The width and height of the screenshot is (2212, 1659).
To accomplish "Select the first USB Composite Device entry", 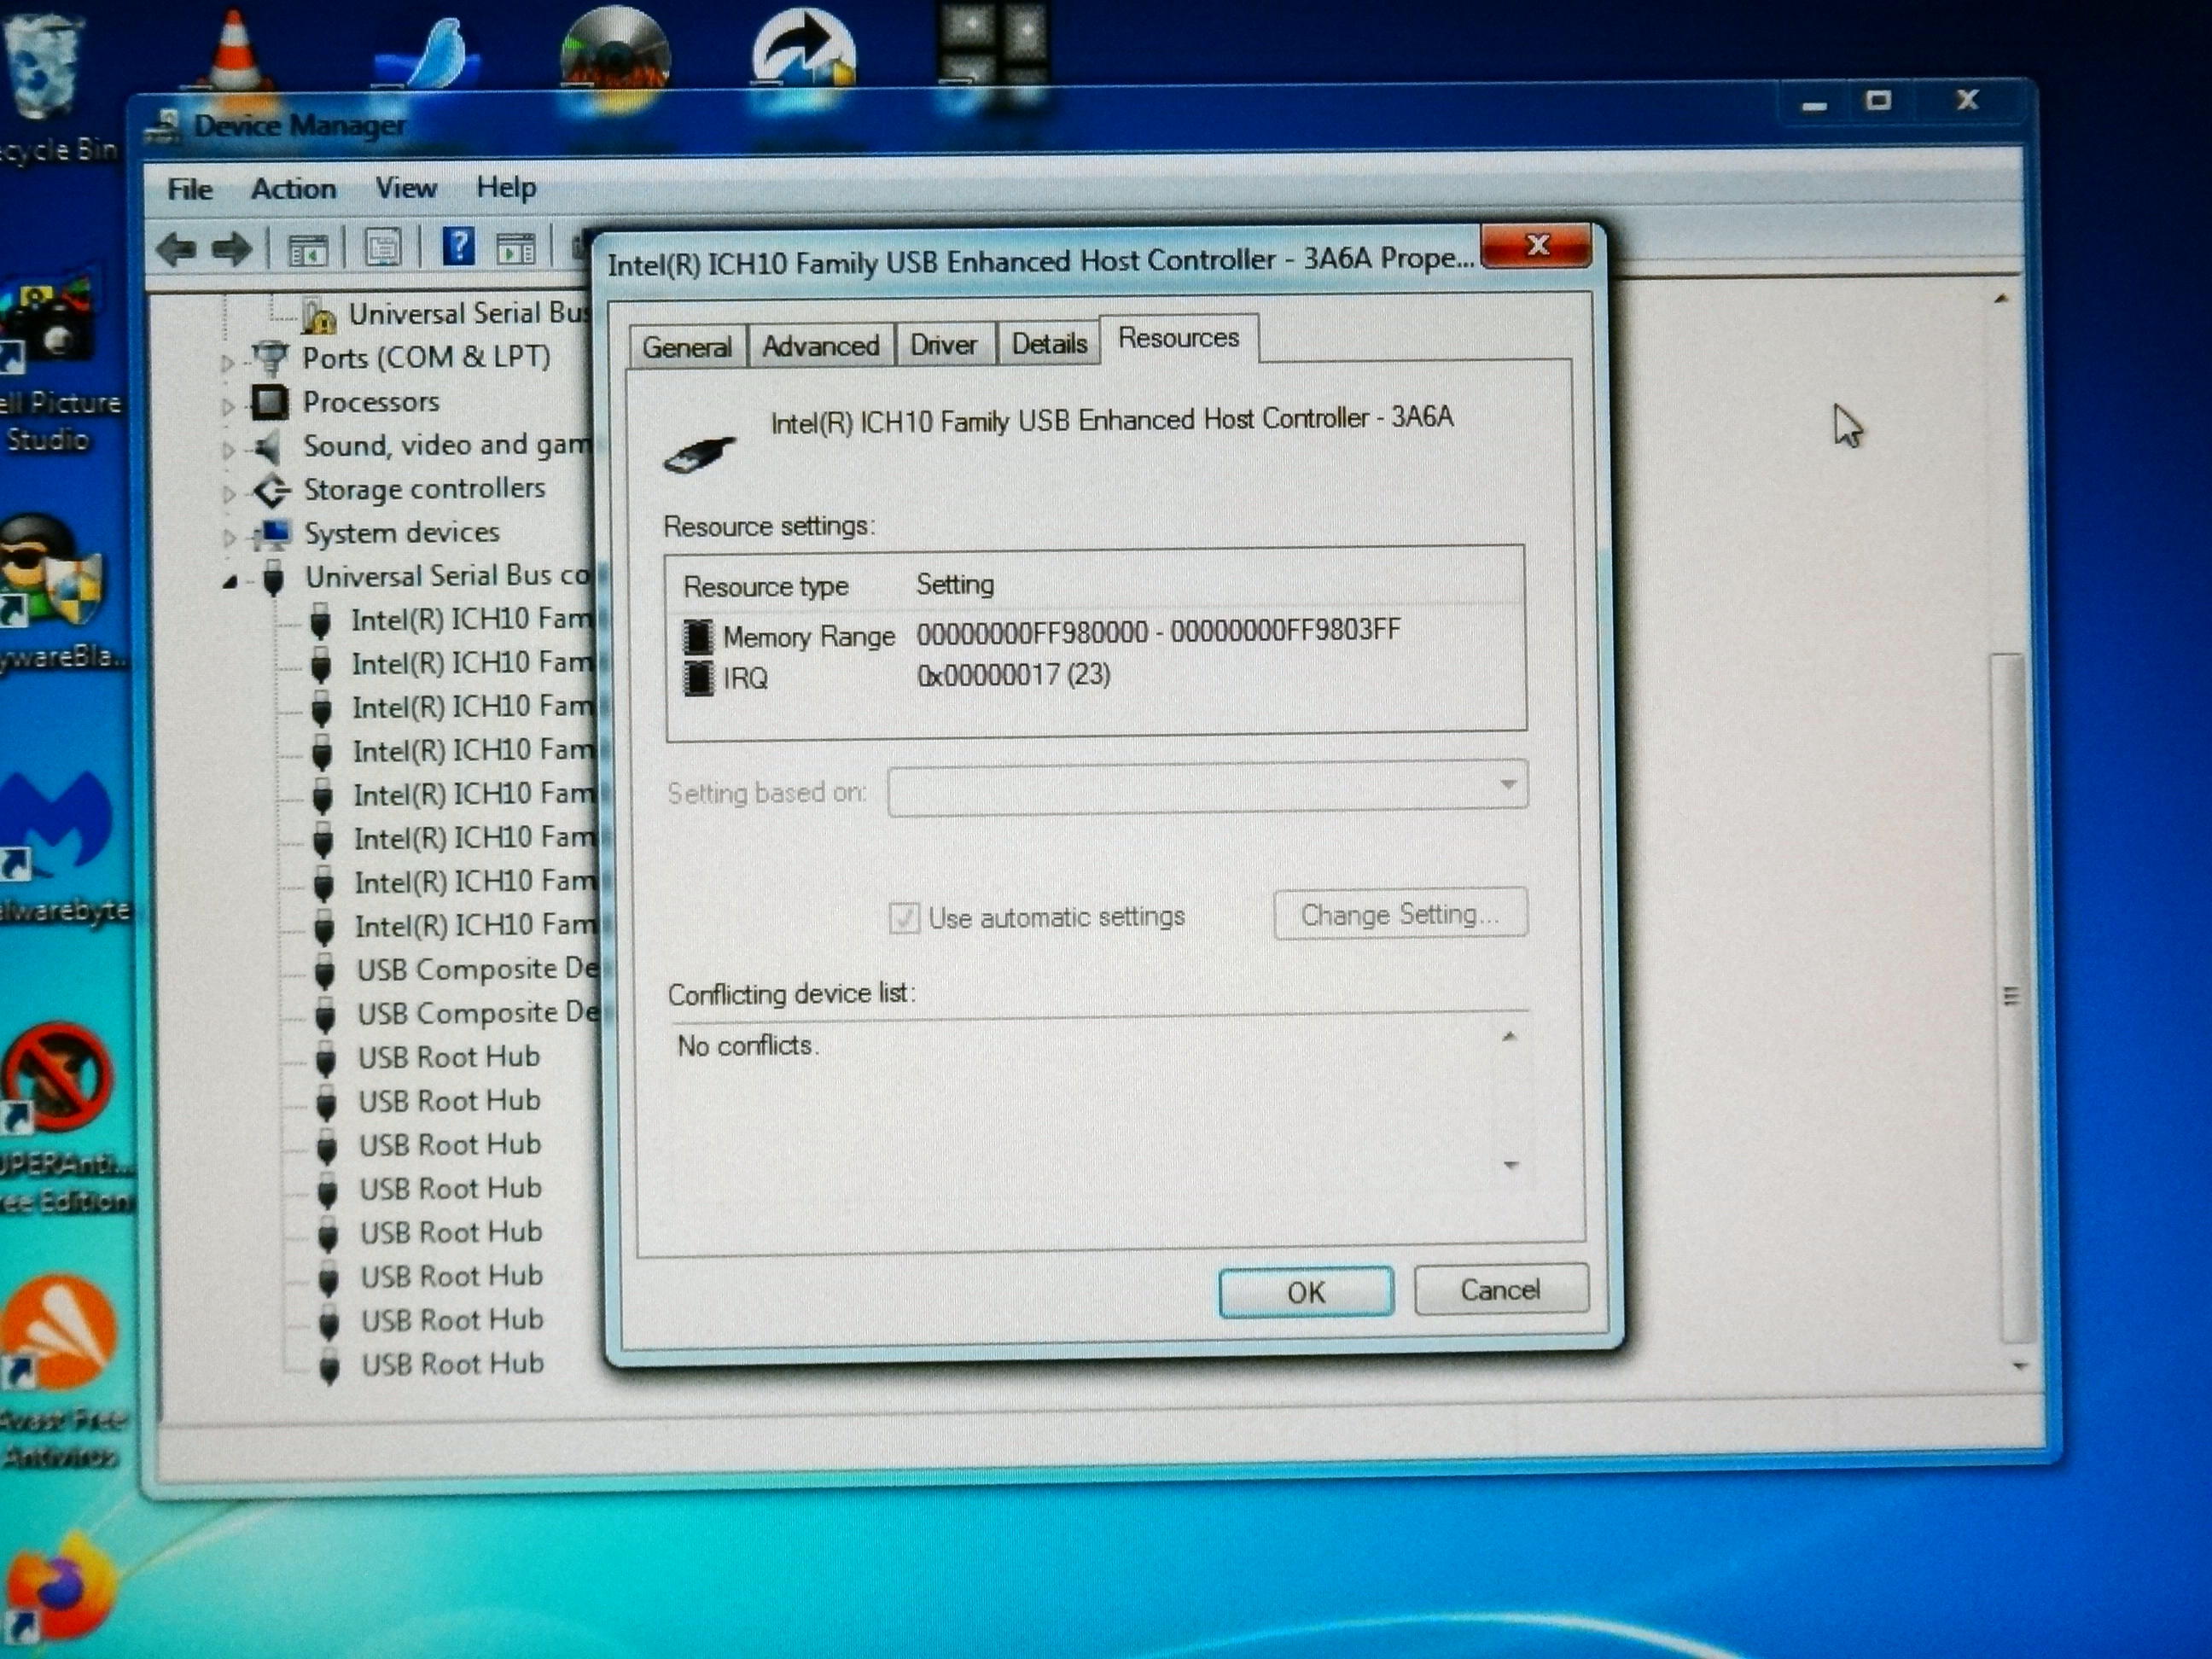I will (478, 969).
